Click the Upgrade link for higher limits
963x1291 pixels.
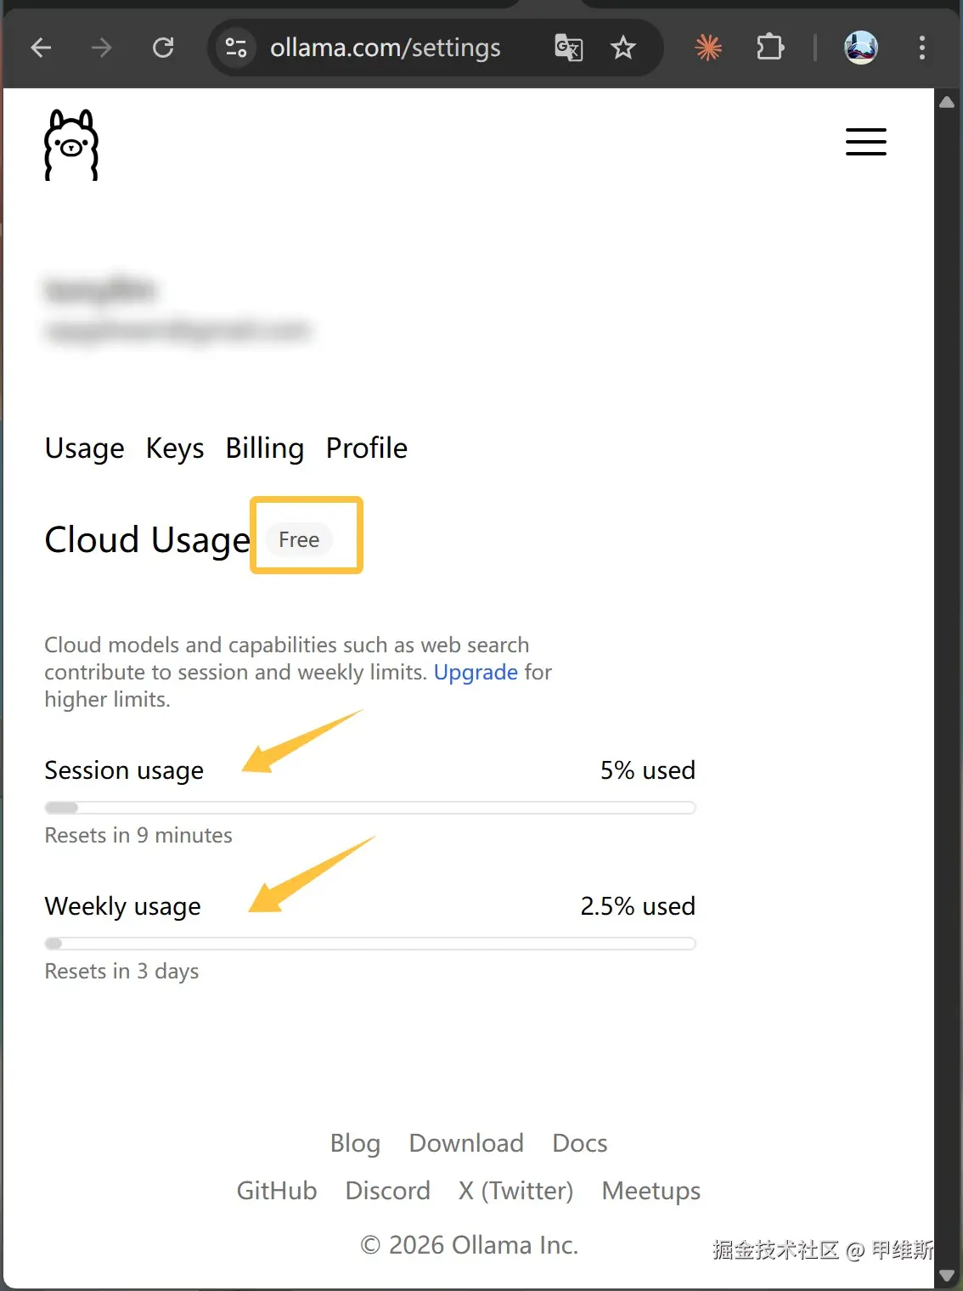[476, 672]
